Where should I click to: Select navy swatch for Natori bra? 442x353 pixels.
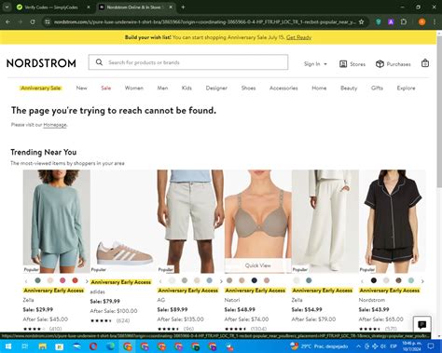255,280
